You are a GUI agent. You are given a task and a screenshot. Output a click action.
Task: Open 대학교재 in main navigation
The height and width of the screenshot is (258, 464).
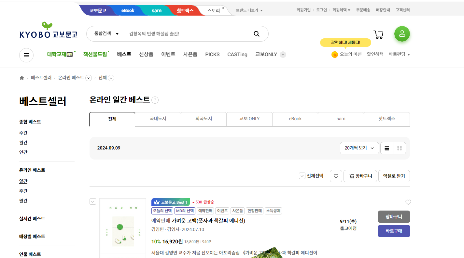click(x=60, y=54)
